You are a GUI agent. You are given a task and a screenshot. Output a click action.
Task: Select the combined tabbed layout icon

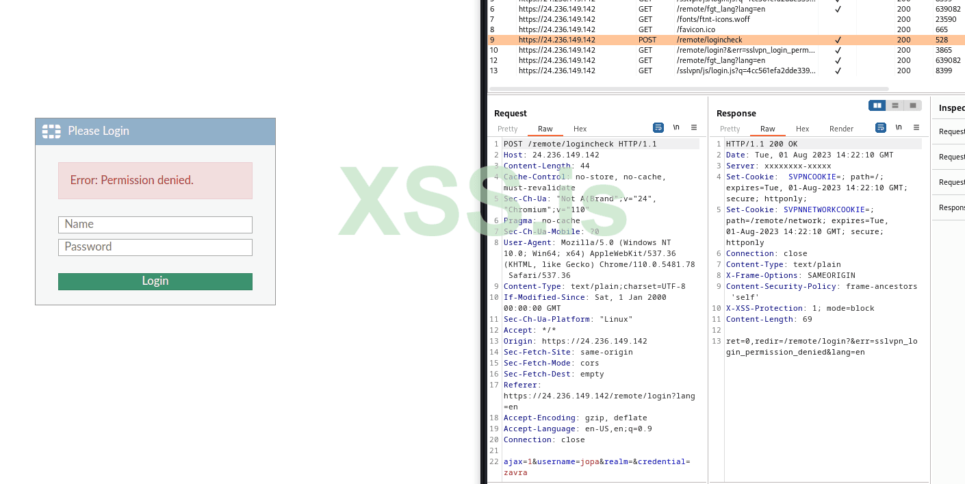coord(913,105)
